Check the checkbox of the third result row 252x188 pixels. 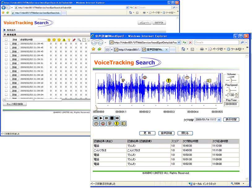[x=6, y=52]
